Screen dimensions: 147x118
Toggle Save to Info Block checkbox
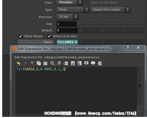[88, 2]
